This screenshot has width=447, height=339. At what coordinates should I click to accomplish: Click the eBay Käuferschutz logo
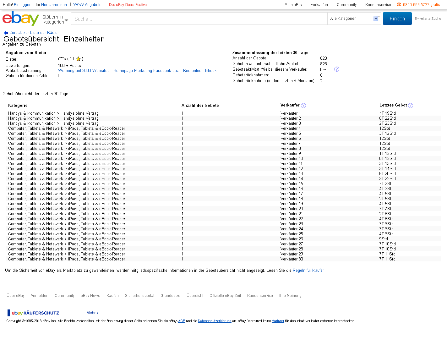tap(33, 313)
